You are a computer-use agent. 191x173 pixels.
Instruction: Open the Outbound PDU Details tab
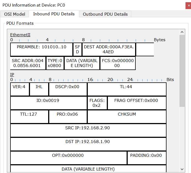click(105, 14)
